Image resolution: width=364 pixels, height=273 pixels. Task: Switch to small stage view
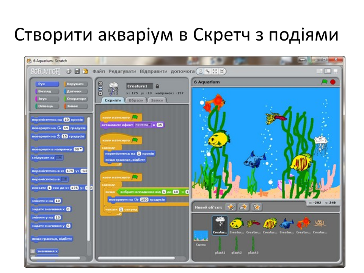point(320,71)
